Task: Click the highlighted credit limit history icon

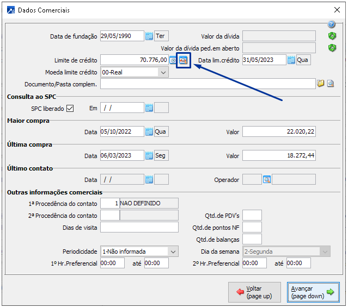Action: coord(183,60)
